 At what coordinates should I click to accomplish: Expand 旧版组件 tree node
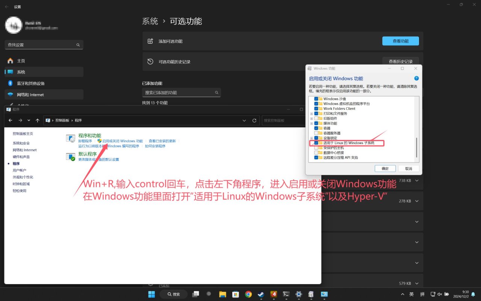(312, 119)
